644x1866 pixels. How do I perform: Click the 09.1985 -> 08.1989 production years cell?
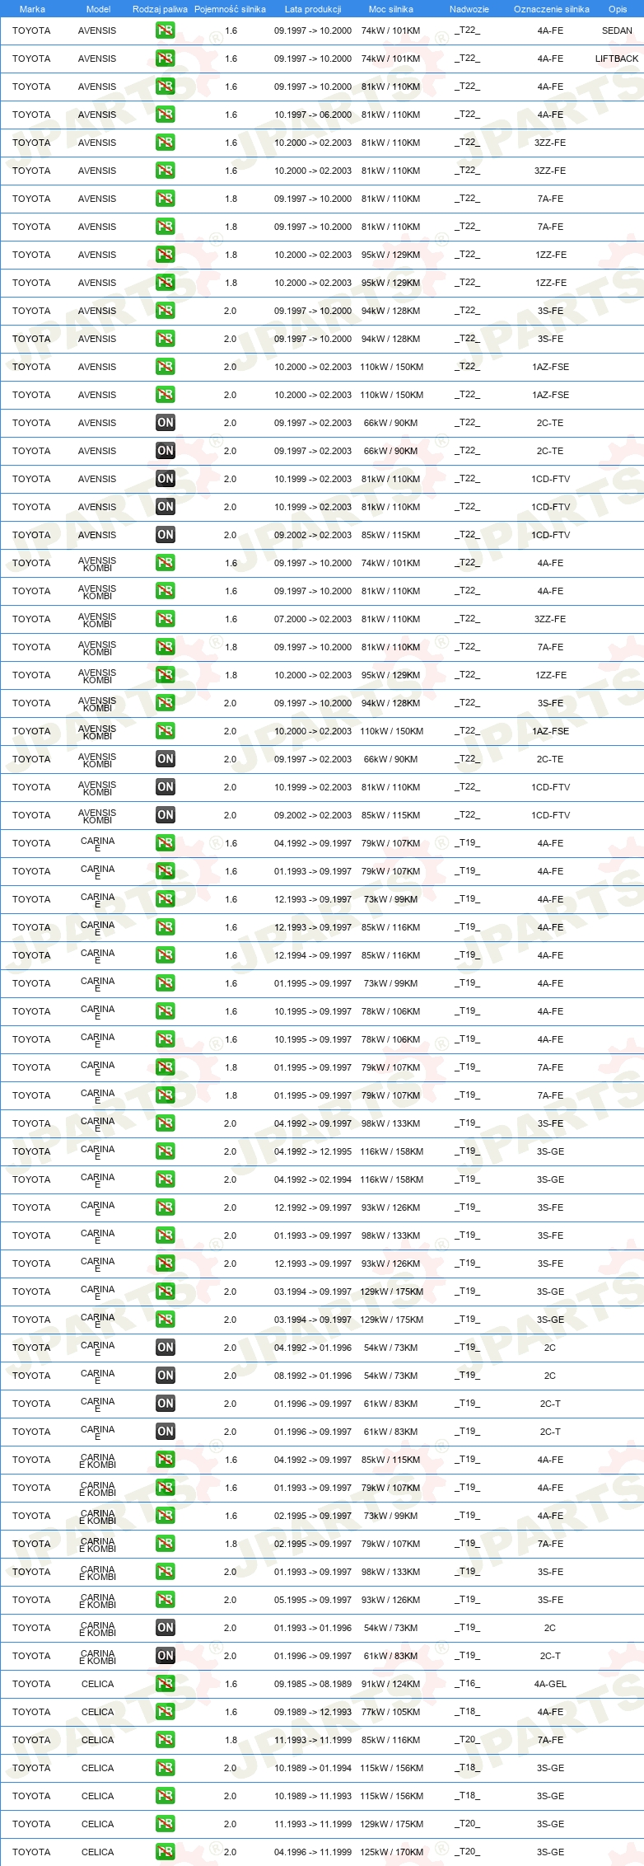[313, 1684]
